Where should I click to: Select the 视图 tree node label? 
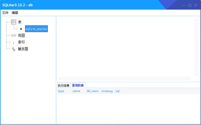pyautogui.click(x=21, y=36)
